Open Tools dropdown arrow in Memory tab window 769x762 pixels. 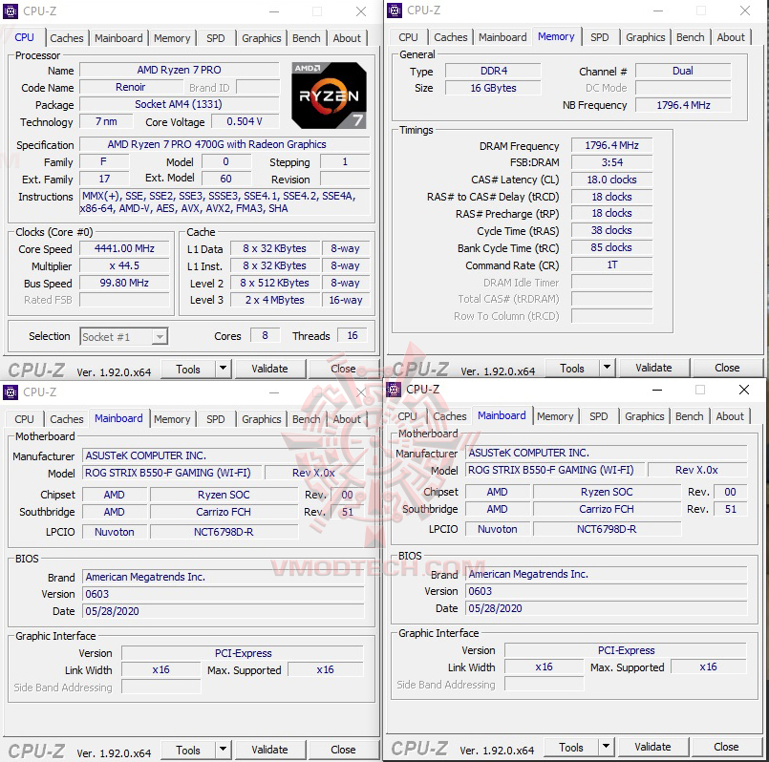pos(607,368)
